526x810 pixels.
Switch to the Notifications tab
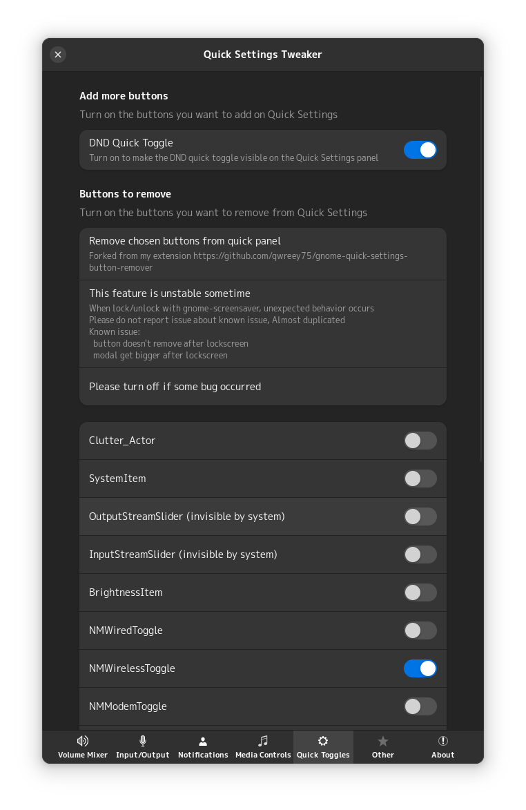pos(203,747)
